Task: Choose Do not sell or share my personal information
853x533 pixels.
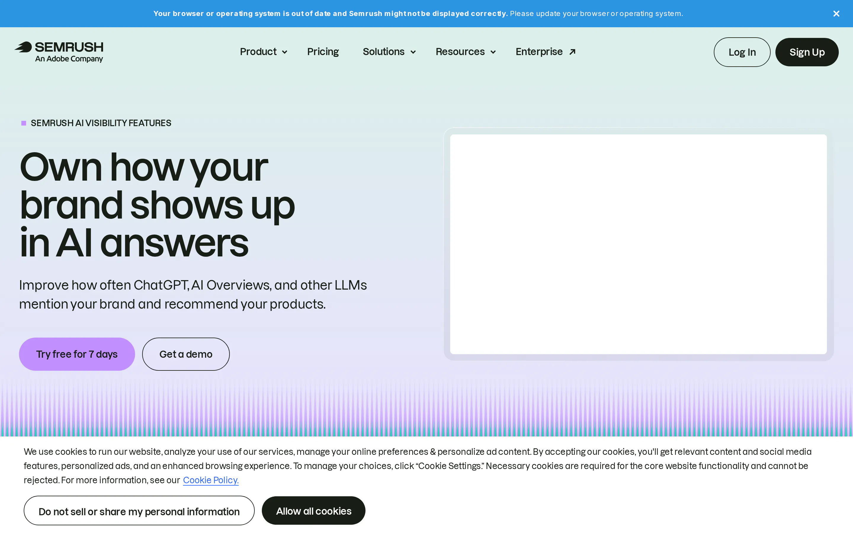Action: [x=139, y=511]
